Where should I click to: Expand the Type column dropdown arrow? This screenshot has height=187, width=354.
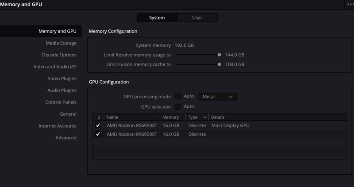point(204,118)
